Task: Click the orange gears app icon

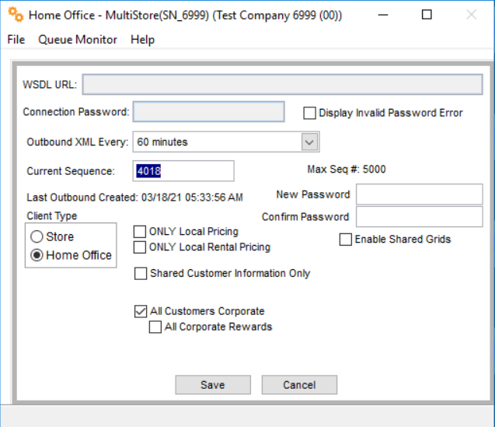Action: (x=16, y=15)
